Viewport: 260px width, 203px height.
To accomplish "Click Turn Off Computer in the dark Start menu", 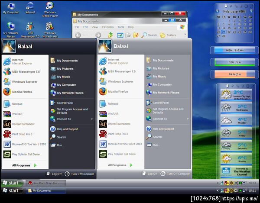I will [79, 174].
